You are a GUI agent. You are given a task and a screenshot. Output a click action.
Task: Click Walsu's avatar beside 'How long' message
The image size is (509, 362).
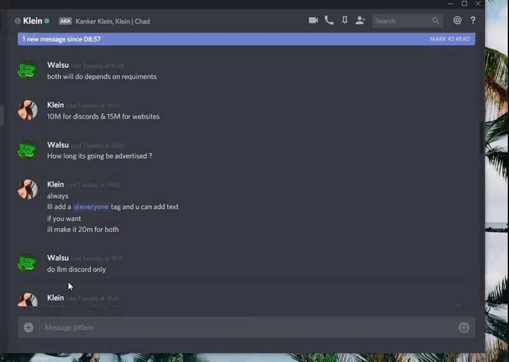point(27,150)
